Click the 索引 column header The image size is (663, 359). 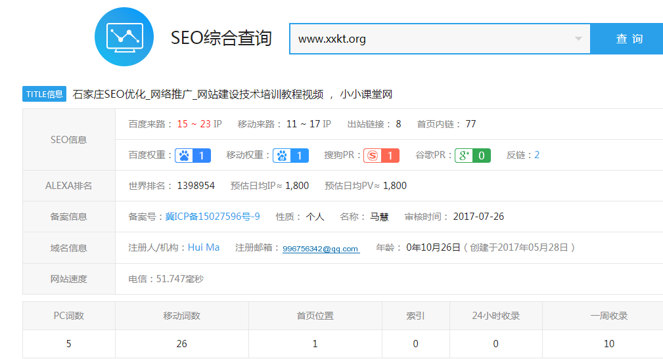click(x=416, y=316)
